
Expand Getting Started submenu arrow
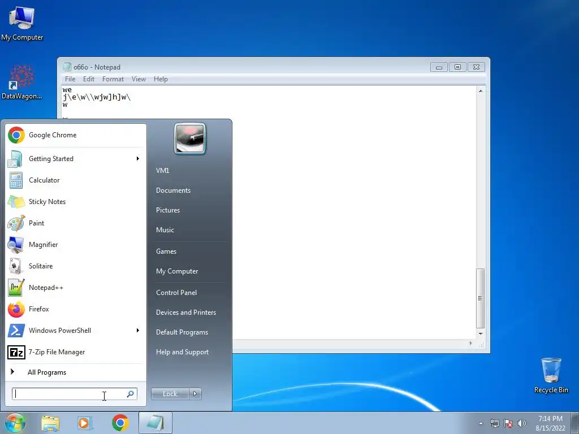[x=138, y=159]
